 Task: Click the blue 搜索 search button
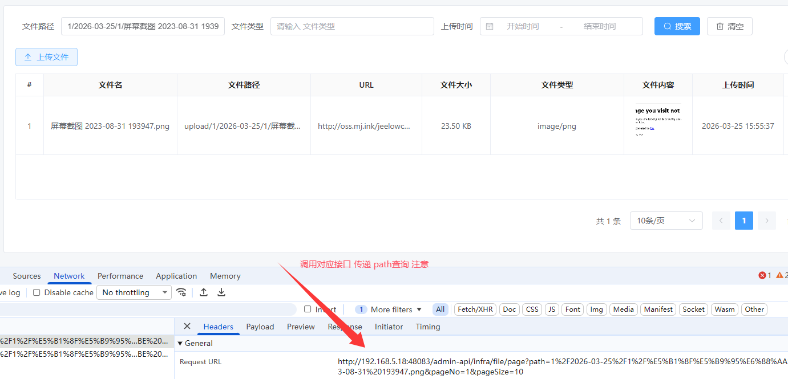[677, 26]
